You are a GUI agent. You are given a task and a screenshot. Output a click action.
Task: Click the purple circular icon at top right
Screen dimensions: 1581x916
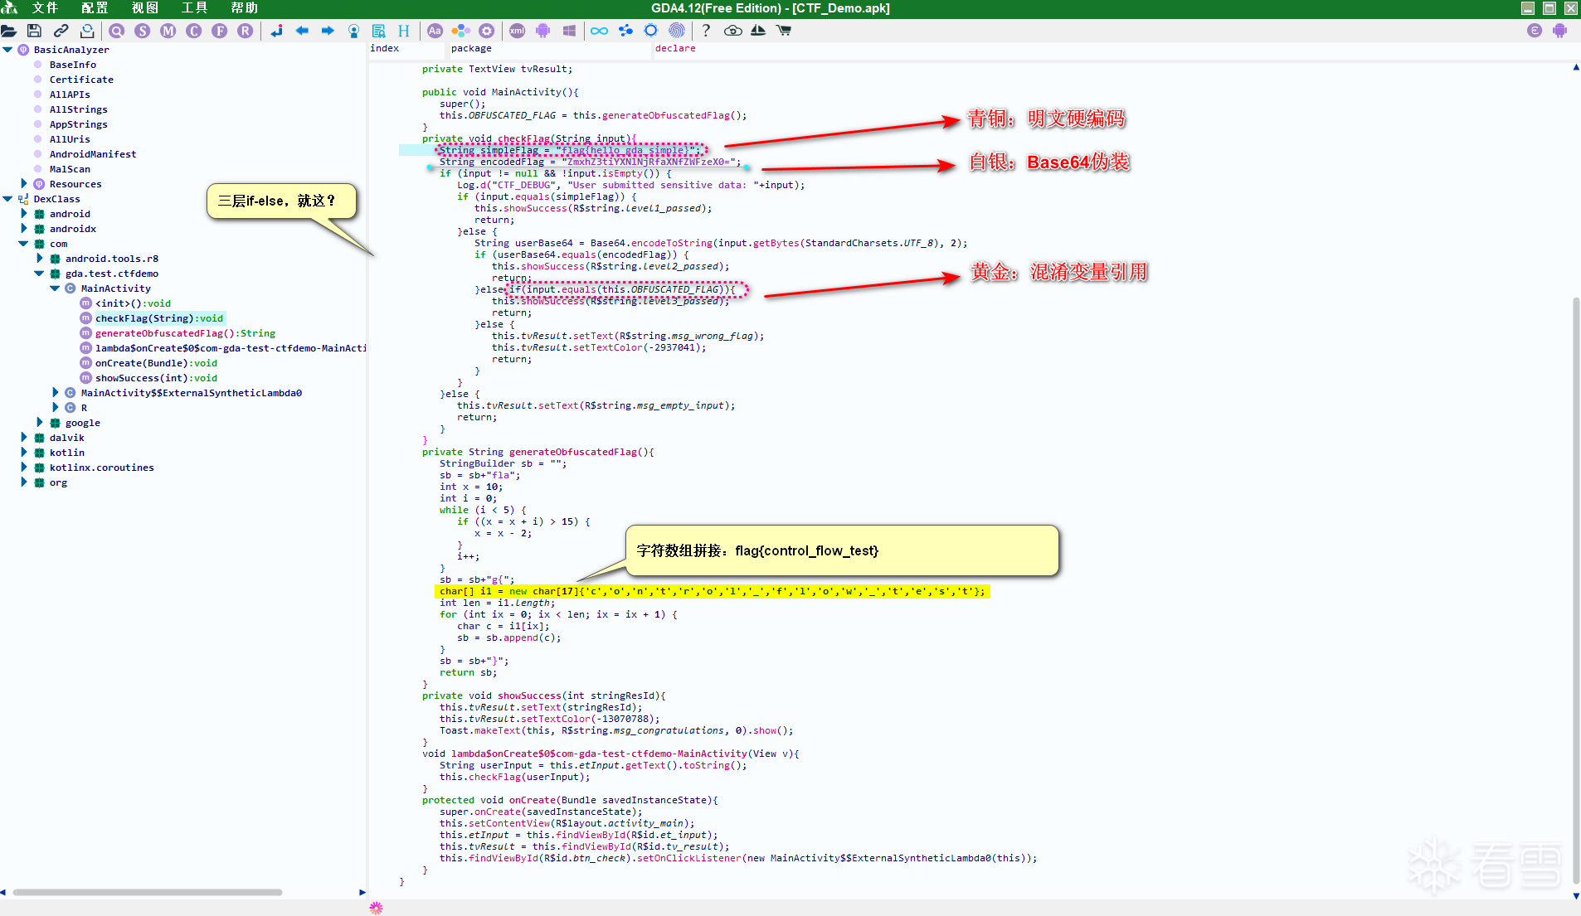click(x=1535, y=31)
